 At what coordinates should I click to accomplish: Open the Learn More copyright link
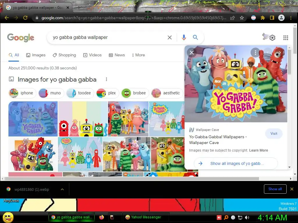click(258, 150)
